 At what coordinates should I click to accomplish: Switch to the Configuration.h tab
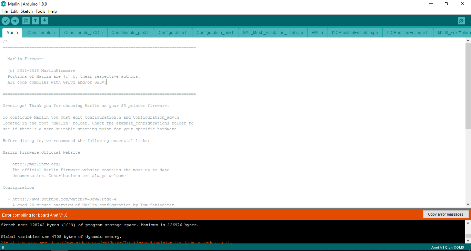[x=173, y=33]
